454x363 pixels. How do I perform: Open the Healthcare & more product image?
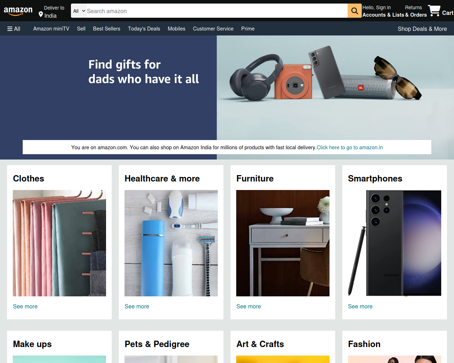[x=171, y=243]
